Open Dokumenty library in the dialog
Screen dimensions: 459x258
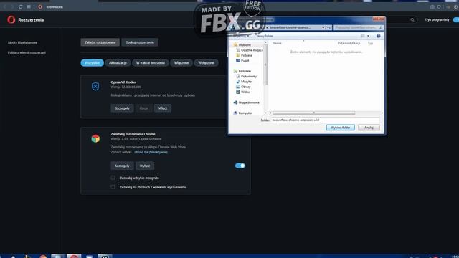pyautogui.click(x=246, y=77)
